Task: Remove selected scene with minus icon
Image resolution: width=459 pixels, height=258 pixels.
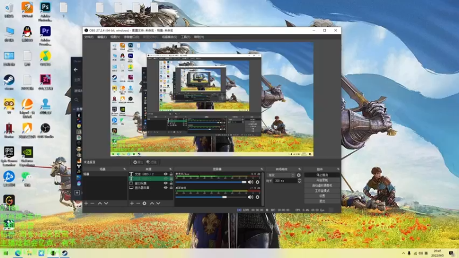Action: pyautogui.click(x=92, y=204)
